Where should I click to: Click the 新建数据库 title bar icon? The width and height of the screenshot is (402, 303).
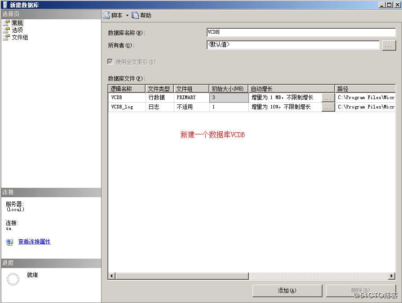(x=5, y=4)
